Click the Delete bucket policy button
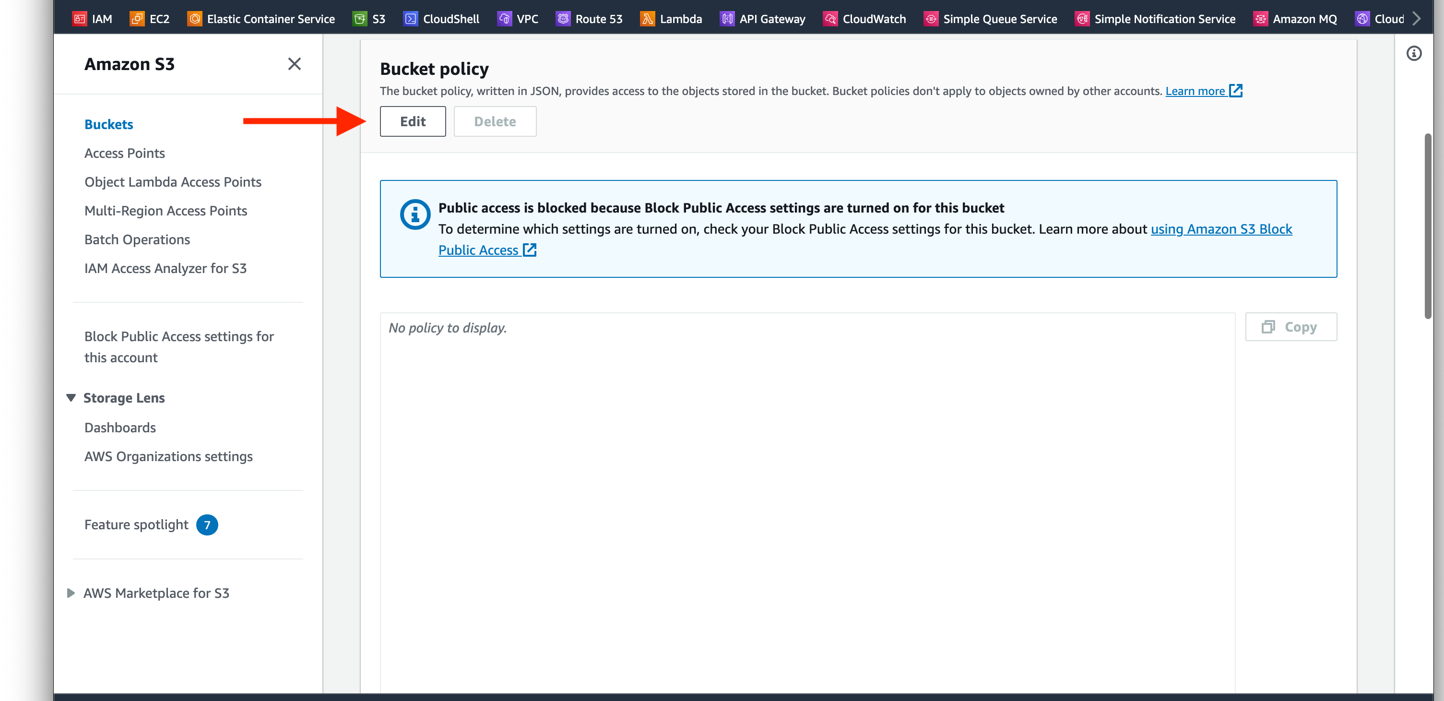 click(495, 121)
